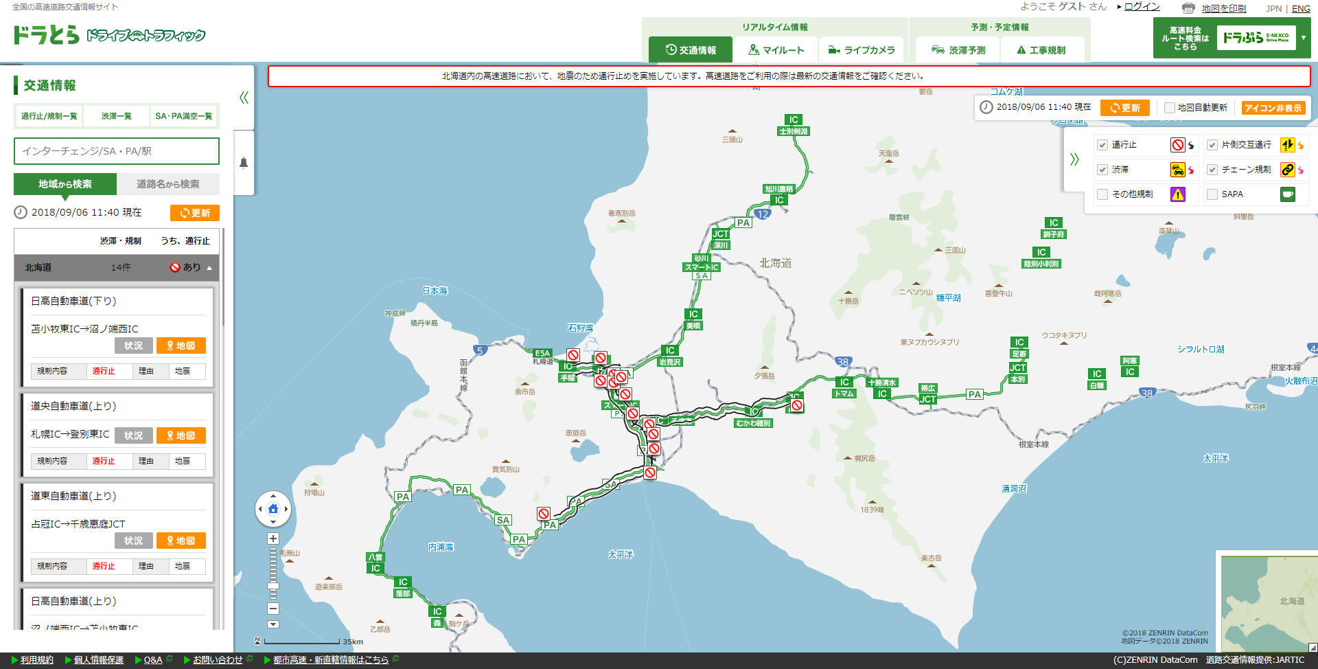Open the ログイン link
The height and width of the screenshot is (669, 1318).
[1142, 7]
